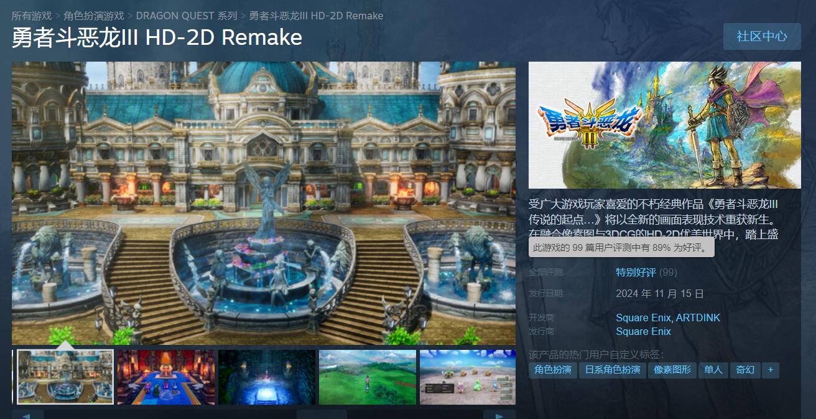Select the battle scene thumbnail
Screen dimensions: 816x419
point(467,377)
